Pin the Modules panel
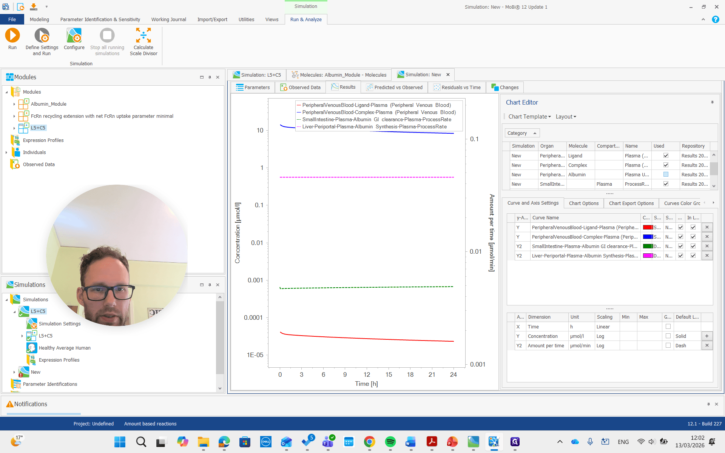The width and height of the screenshot is (725, 453). tap(210, 77)
